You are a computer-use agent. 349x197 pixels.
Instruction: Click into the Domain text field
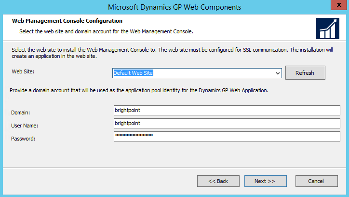coord(227,110)
